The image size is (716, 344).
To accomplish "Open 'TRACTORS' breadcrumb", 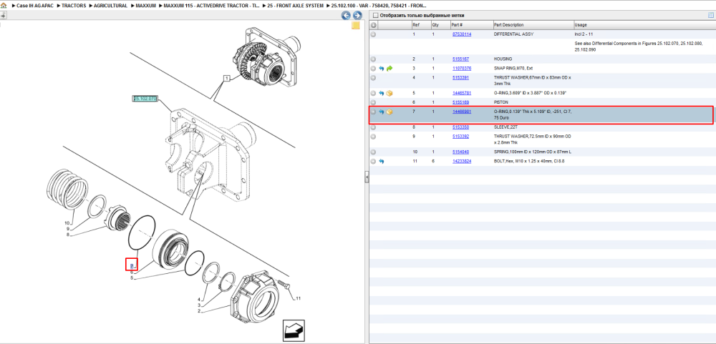I will click(74, 6).
